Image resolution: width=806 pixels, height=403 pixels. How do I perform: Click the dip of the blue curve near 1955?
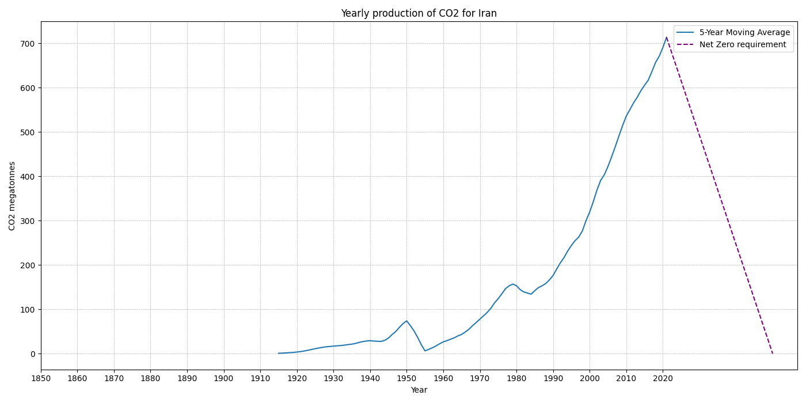tap(425, 351)
